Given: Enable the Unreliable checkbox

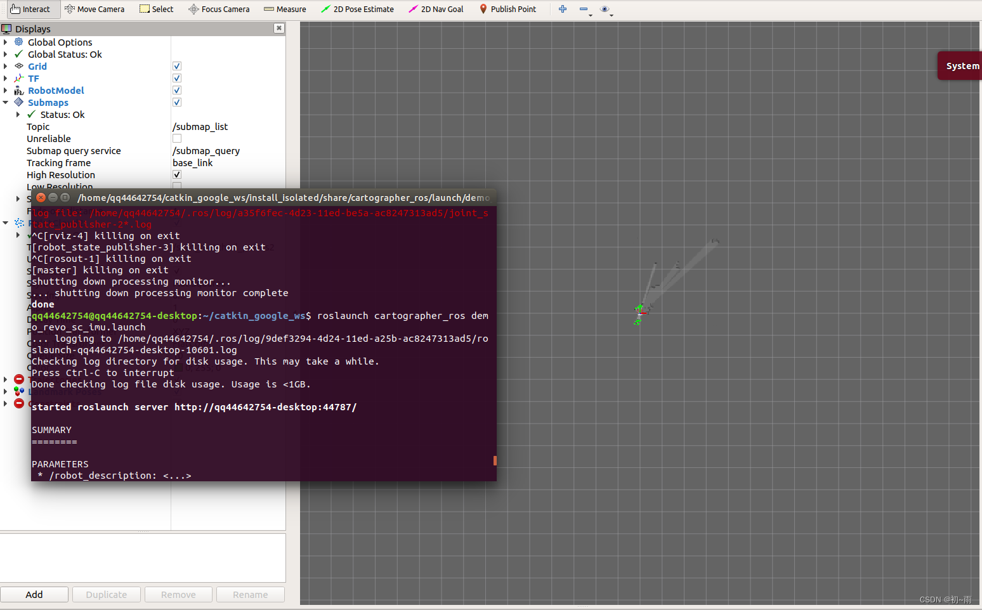Looking at the screenshot, I should click(x=177, y=138).
